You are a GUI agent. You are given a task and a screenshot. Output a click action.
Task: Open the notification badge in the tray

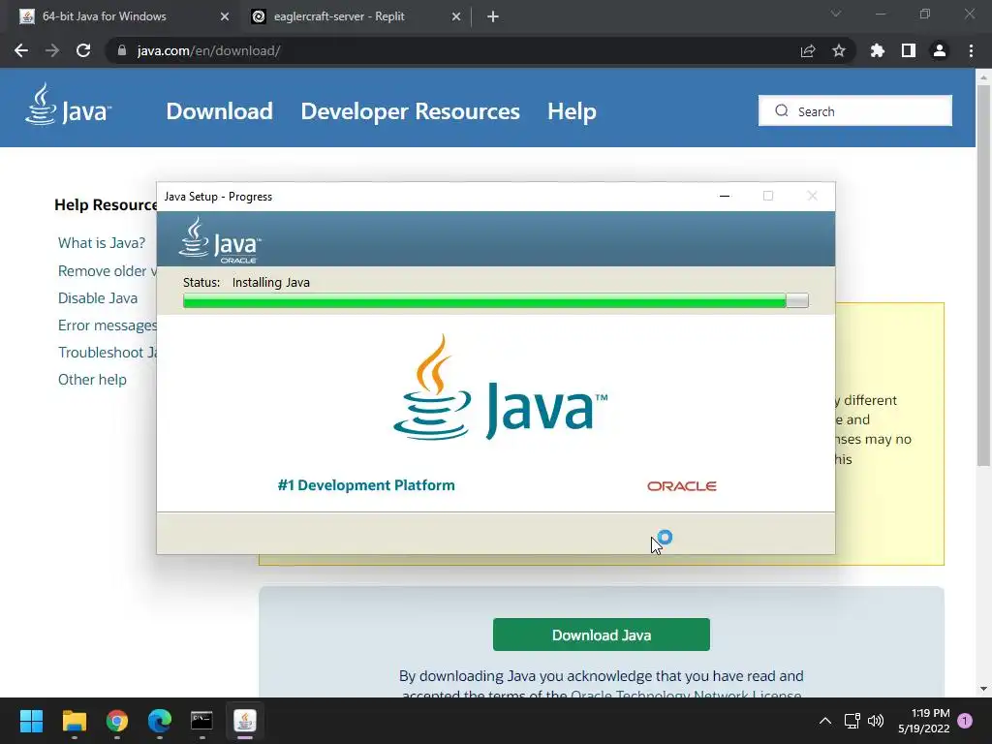(965, 721)
